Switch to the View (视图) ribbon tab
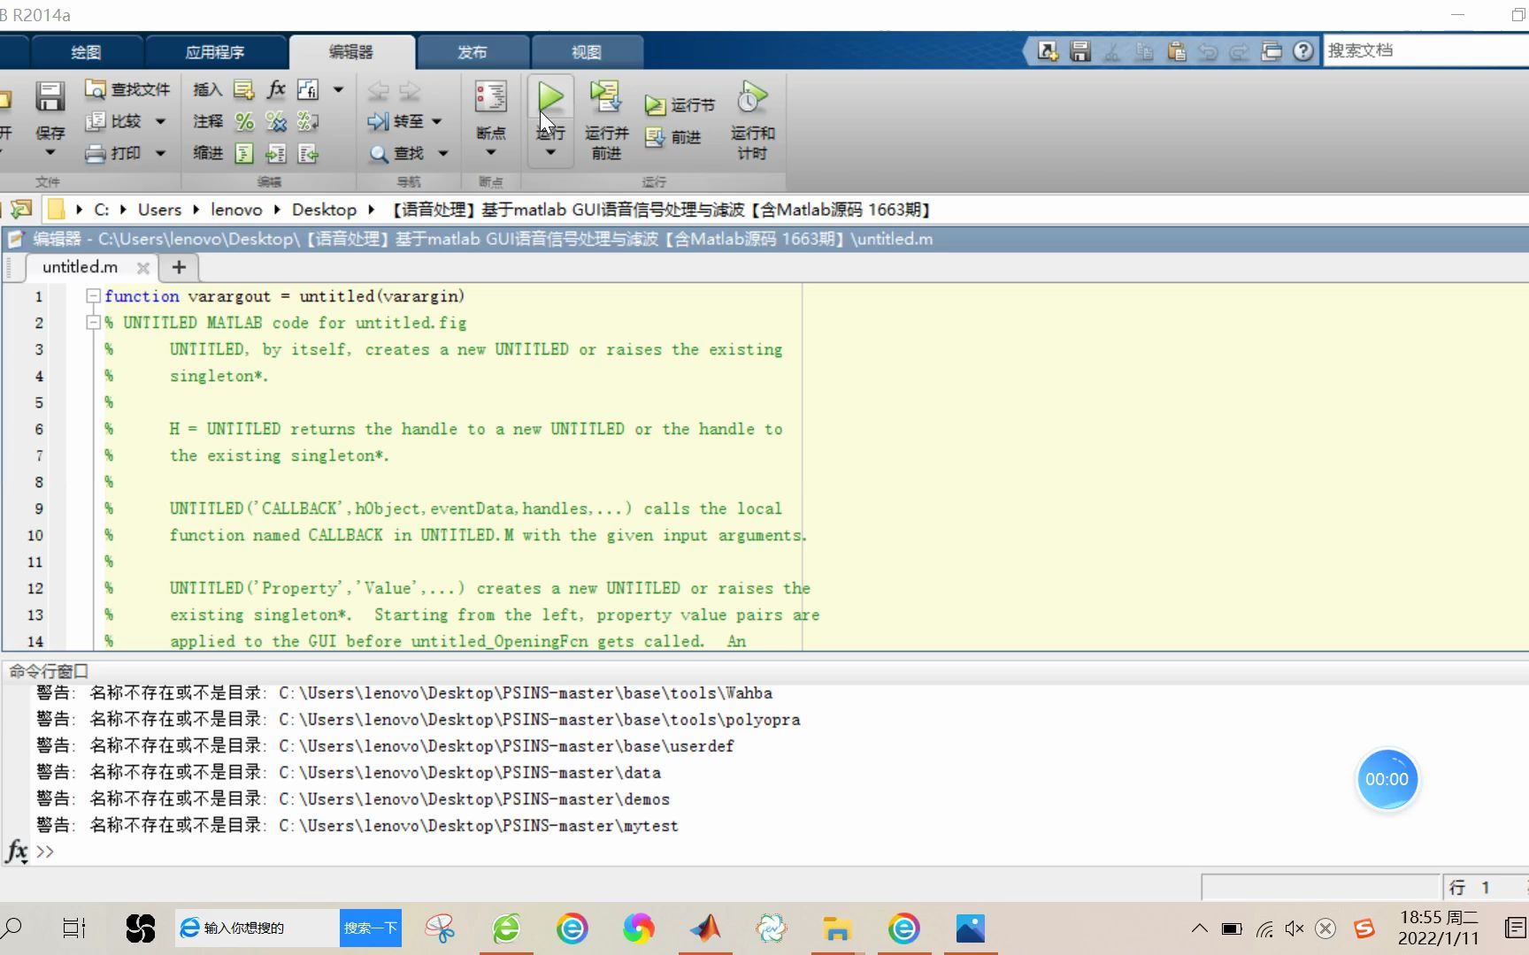 pos(587,52)
